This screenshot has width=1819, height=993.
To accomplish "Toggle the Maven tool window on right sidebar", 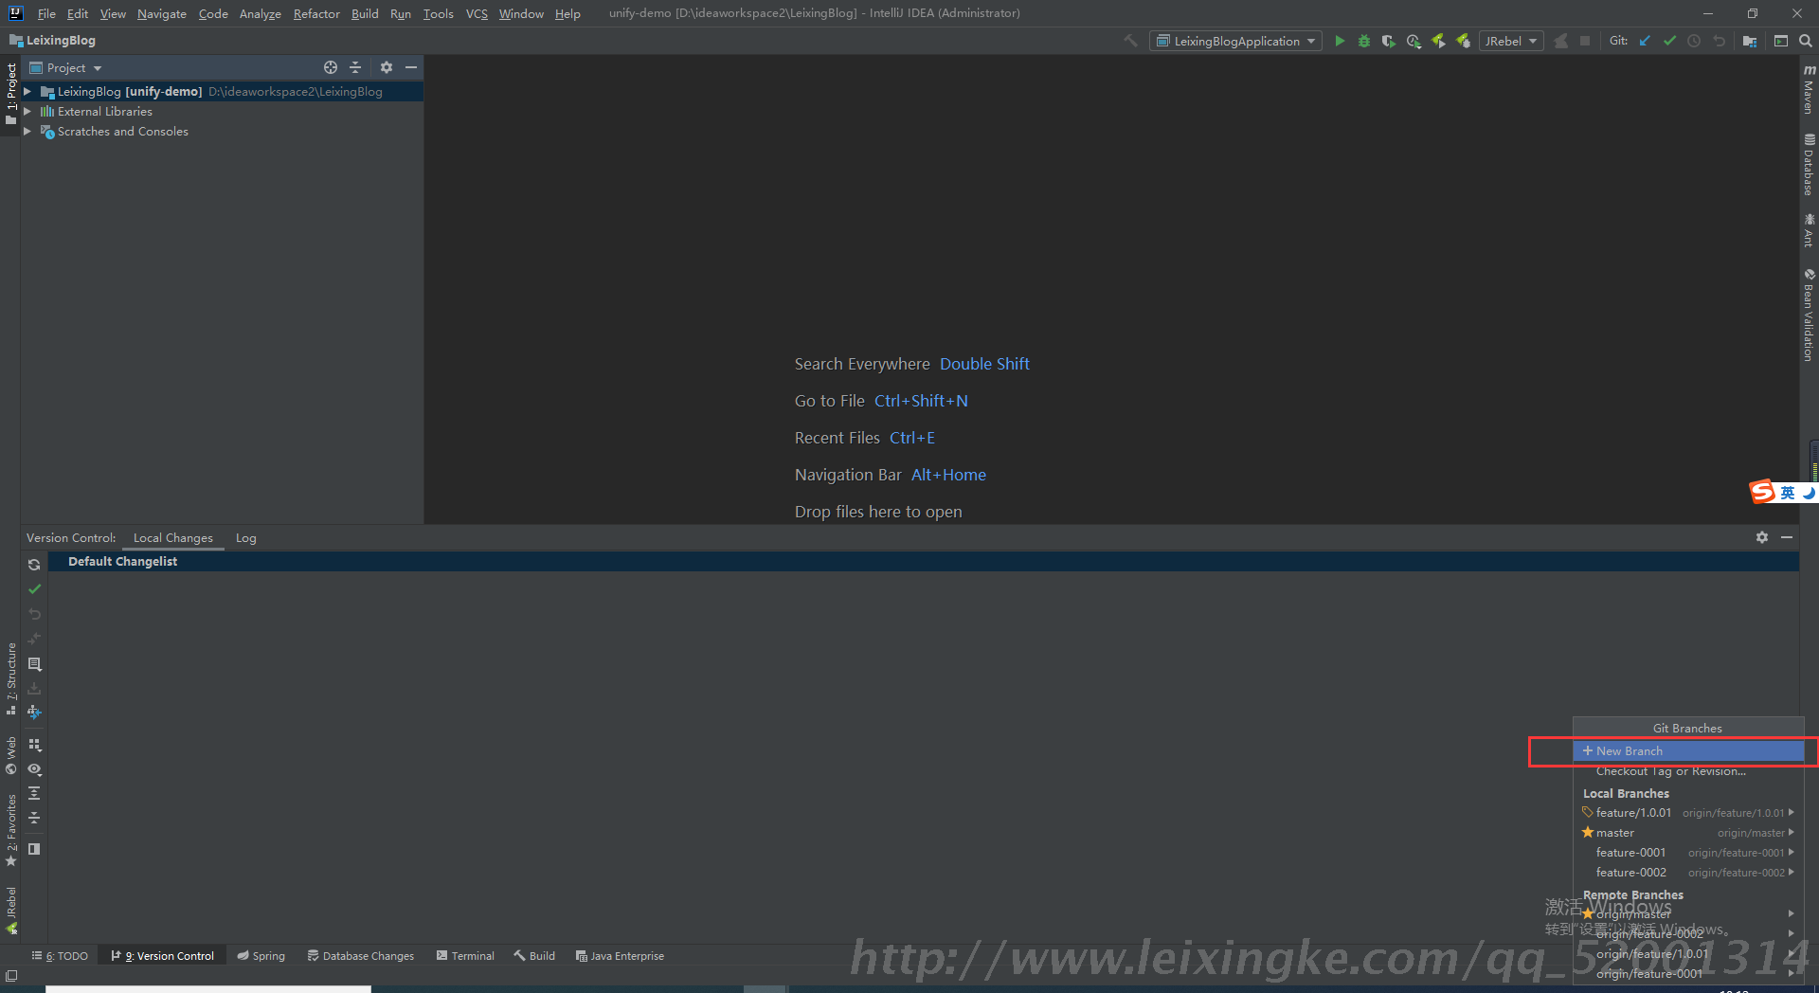I will (1809, 91).
